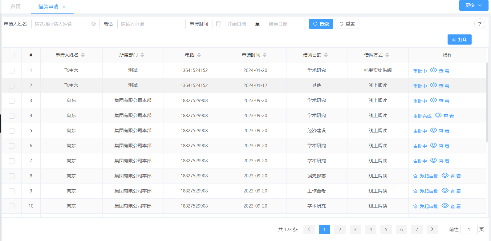Screen dimensions: 491x241
Task: Go to page 5
Action: [x=386, y=229]
